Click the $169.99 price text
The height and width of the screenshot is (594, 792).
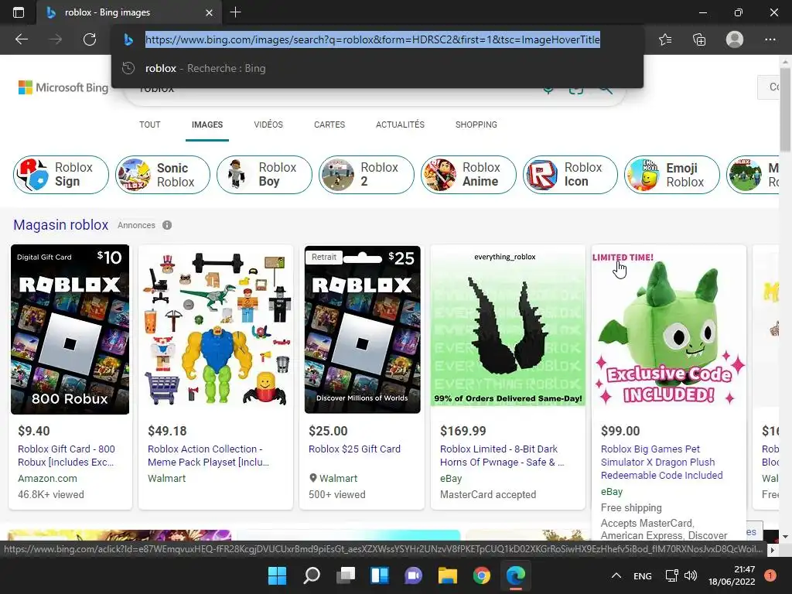[x=463, y=431]
